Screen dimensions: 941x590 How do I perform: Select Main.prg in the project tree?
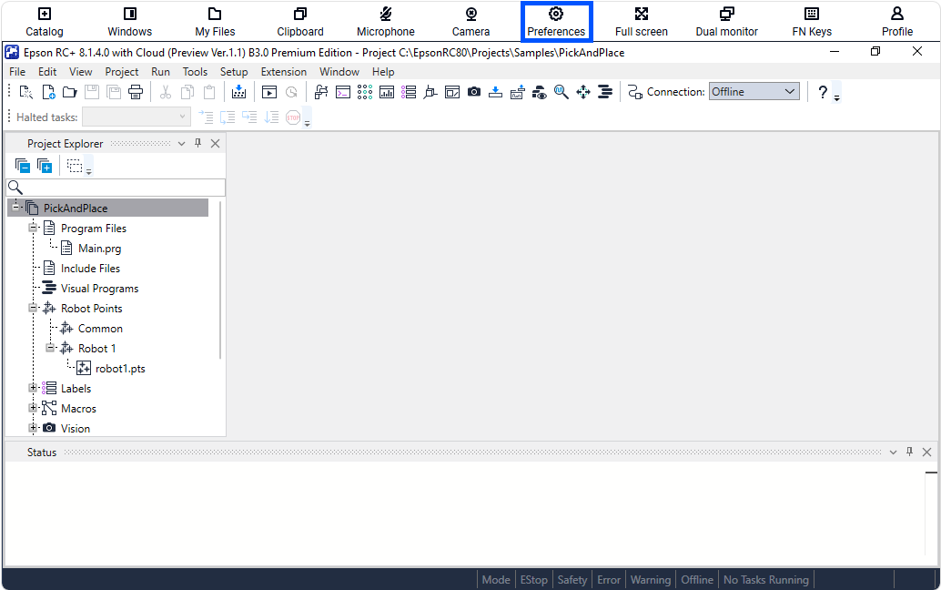[x=99, y=248]
